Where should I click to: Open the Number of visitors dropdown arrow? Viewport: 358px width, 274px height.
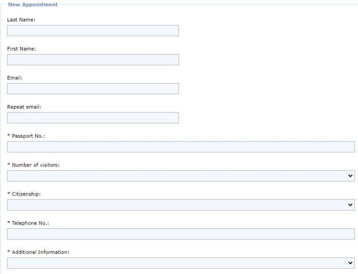pyautogui.click(x=351, y=176)
